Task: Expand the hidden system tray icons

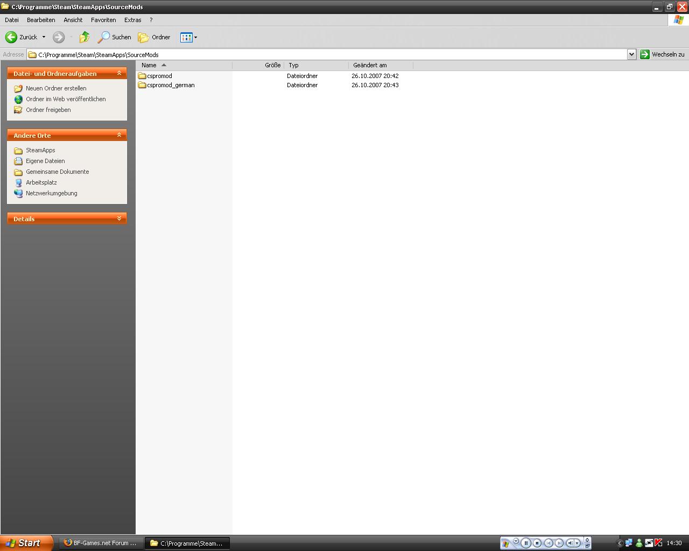Action: pyautogui.click(x=620, y=543)
